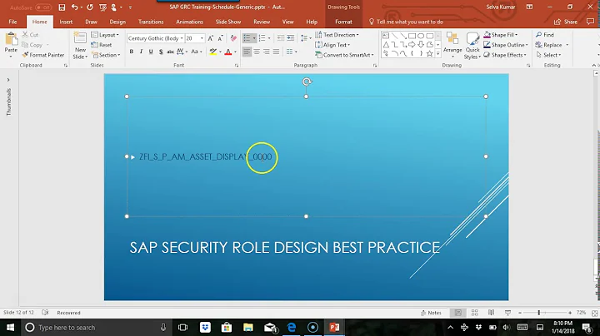Open Shape Outline options
Image resolution: width=600 pixels, height=336 pixels.
(506, 45)
